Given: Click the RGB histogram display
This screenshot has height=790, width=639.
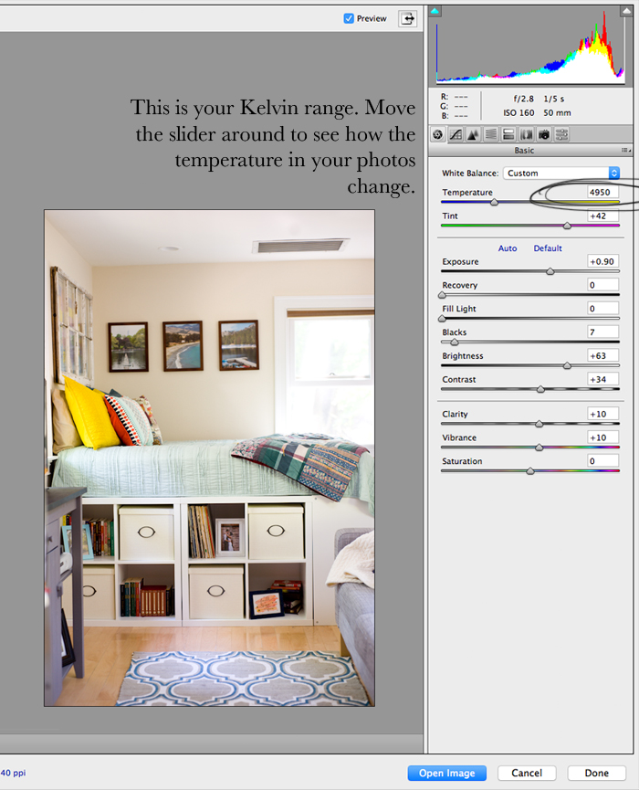Looking at the screenshot, I should click(530, 47).
